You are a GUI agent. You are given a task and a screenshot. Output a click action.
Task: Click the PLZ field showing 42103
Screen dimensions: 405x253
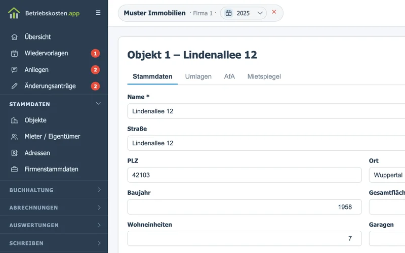coord(245,175)
